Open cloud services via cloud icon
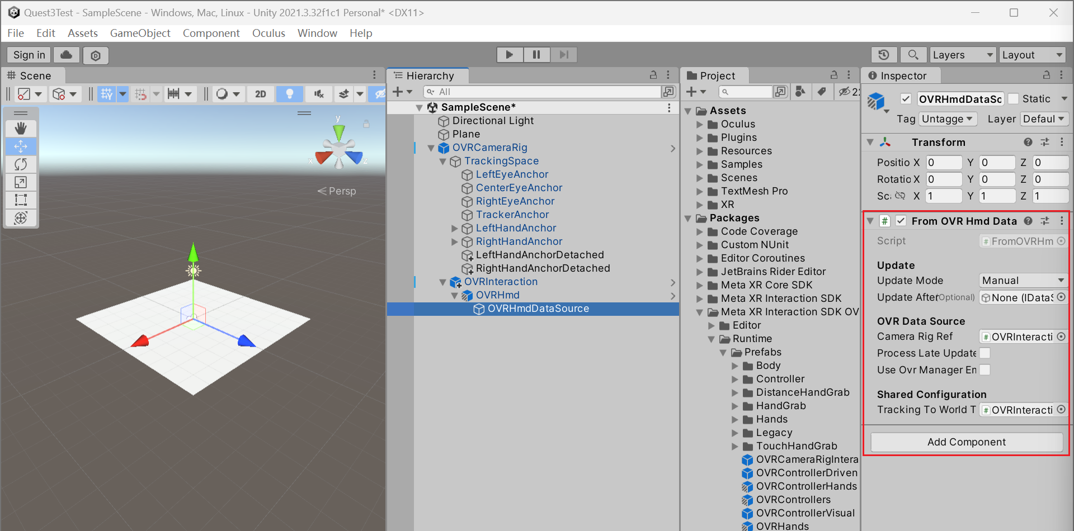The height and width of the screenshot is (531, 1074). tap(66, 55)
